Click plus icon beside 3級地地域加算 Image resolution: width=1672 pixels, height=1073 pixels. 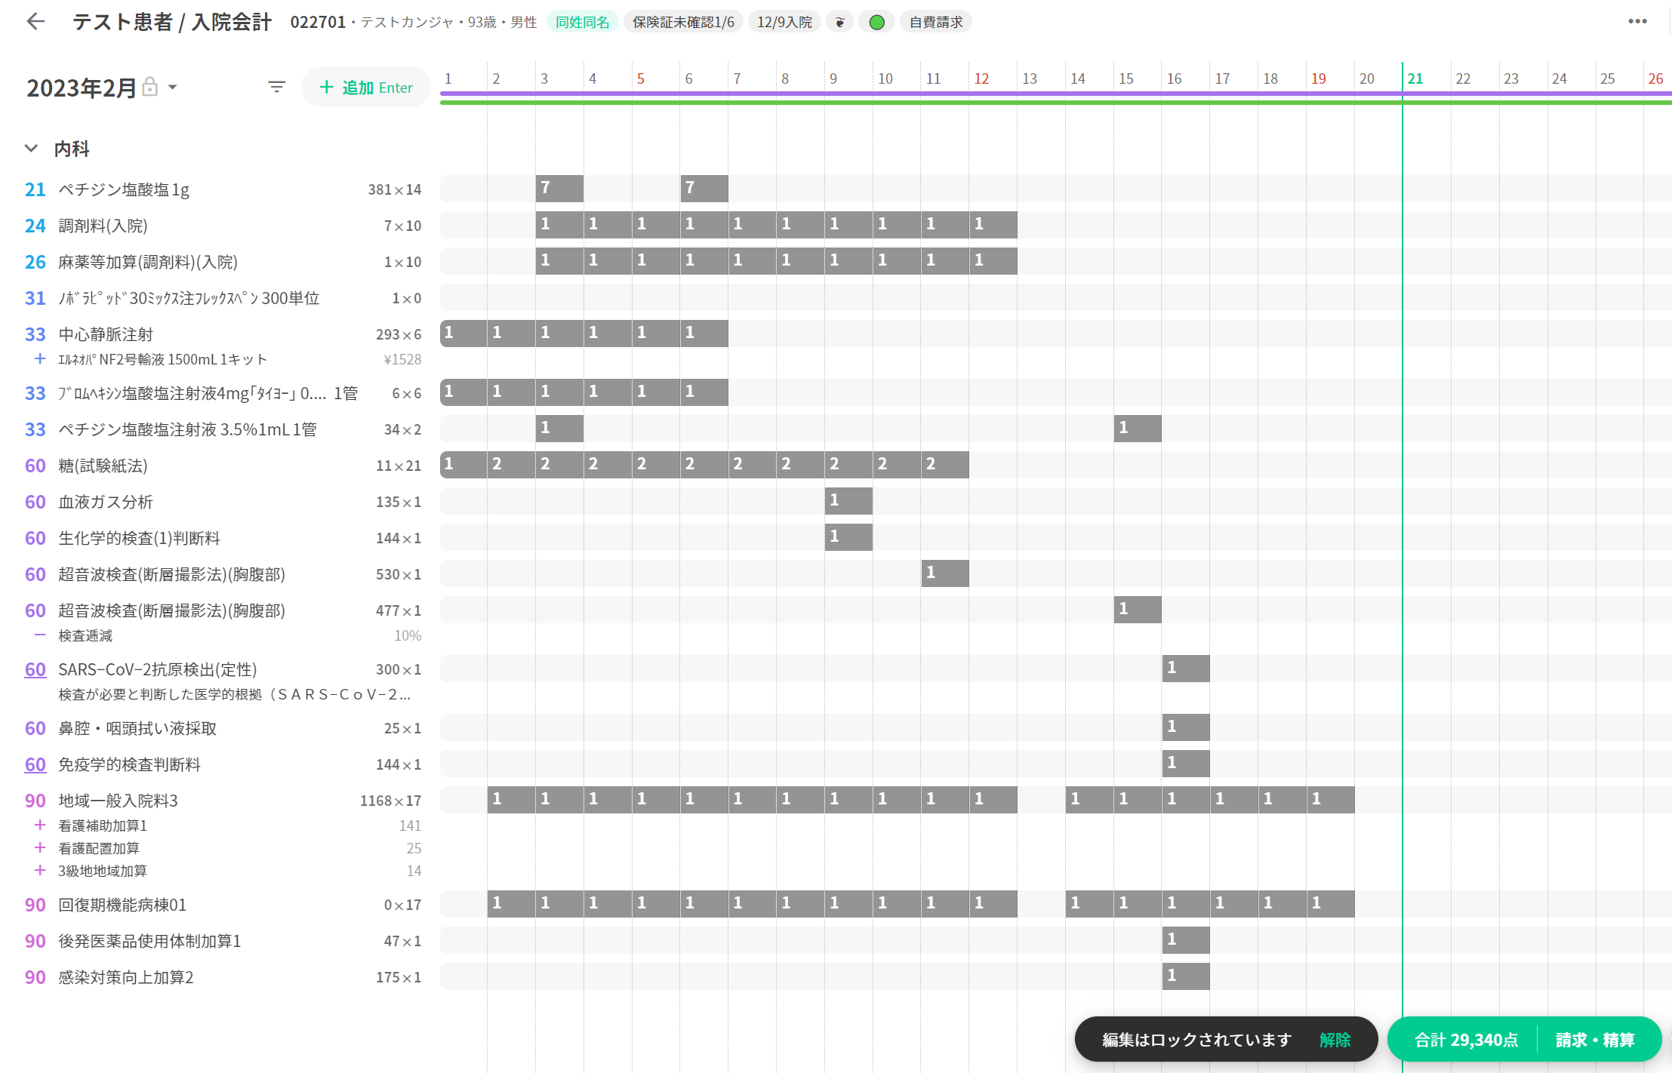pos(40,871)
